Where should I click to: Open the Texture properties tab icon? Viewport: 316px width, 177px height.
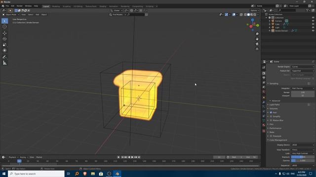pos(264,131)
